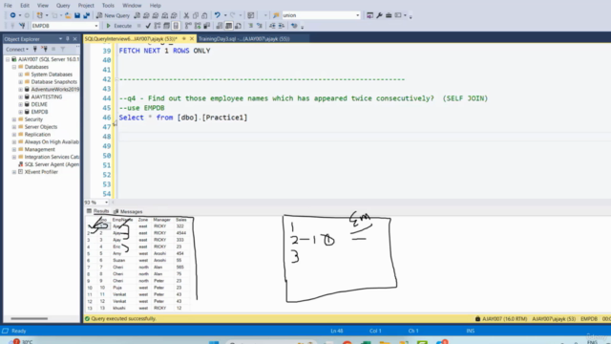This screenshot has width=611, height=344.
Task: Open the File menu
Action: (x=8, y=6)
